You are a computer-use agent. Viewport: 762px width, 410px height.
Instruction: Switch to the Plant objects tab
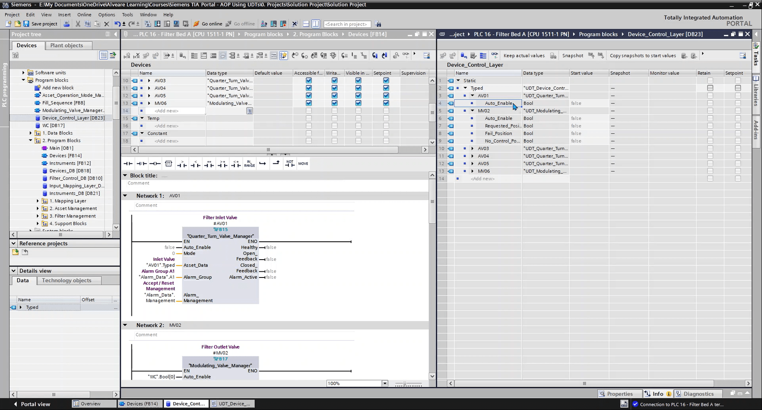pos(66,45)
